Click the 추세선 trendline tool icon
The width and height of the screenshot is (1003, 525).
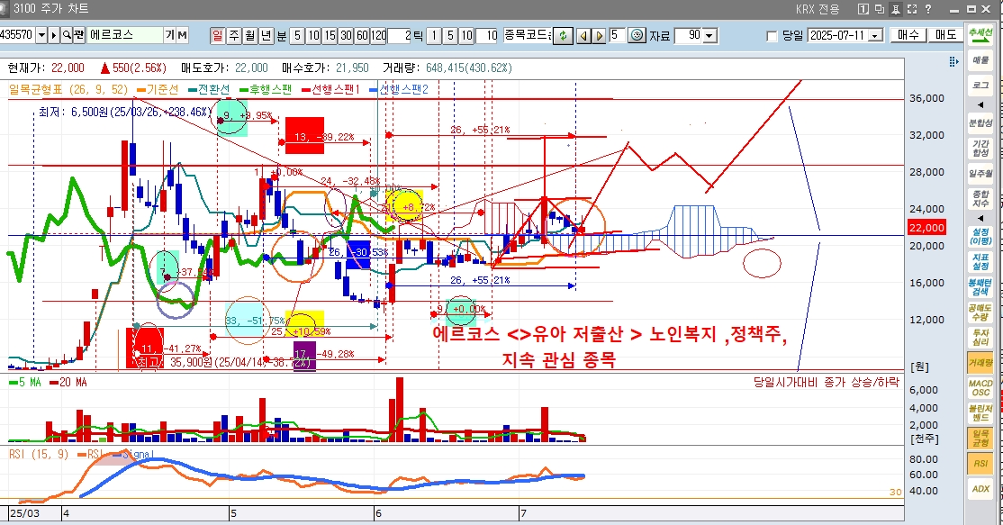980,34
